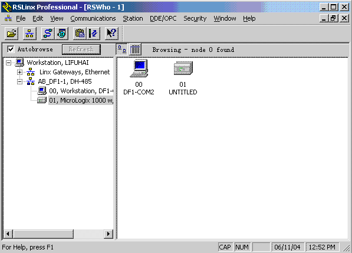Click the RSWho document icon beside File
The height and width of the screenshot is (253, 352).
8,18
